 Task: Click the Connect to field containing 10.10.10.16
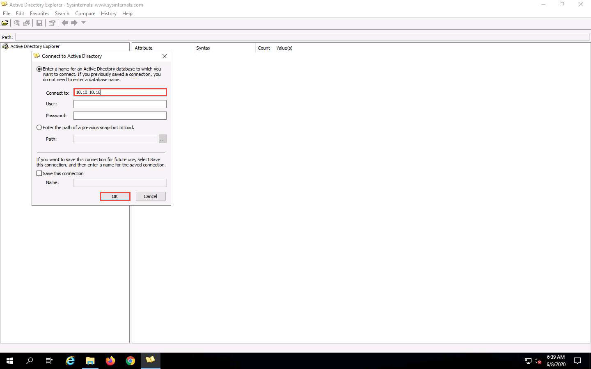(x=120, y=92)
